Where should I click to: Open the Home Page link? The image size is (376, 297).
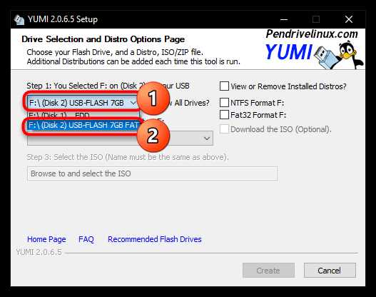pos(46,239)
